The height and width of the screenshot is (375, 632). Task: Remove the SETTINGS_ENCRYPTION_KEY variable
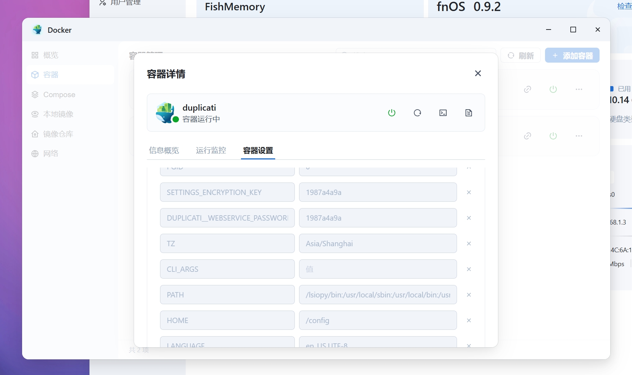[469, 192]
